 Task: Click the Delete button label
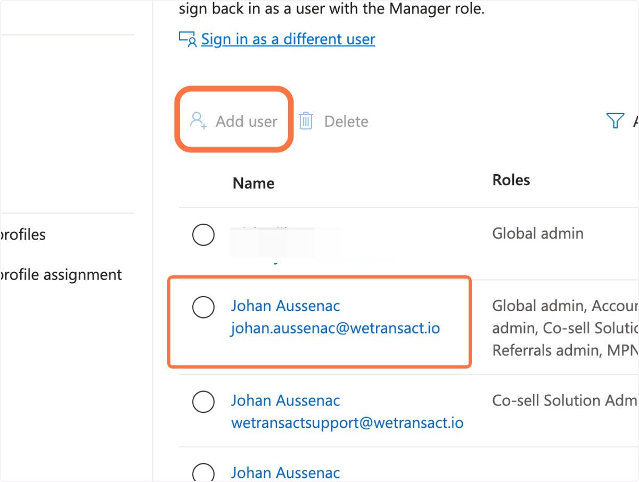[x=346, y=121]
